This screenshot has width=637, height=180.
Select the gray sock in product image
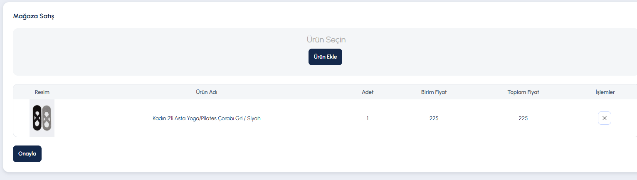47,118
